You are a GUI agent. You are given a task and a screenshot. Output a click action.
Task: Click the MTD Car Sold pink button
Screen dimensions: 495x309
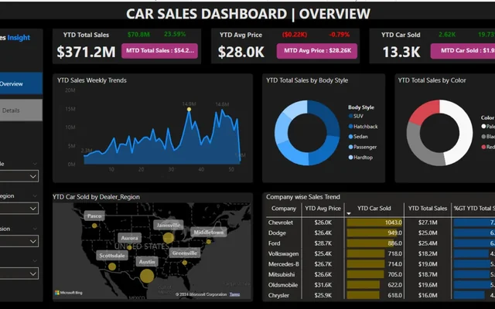tap(463, 51)
